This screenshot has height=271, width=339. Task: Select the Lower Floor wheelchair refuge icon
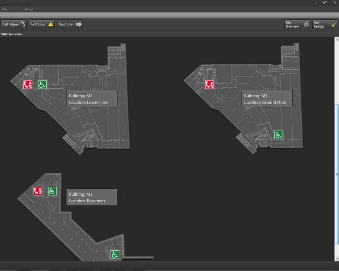42,85
